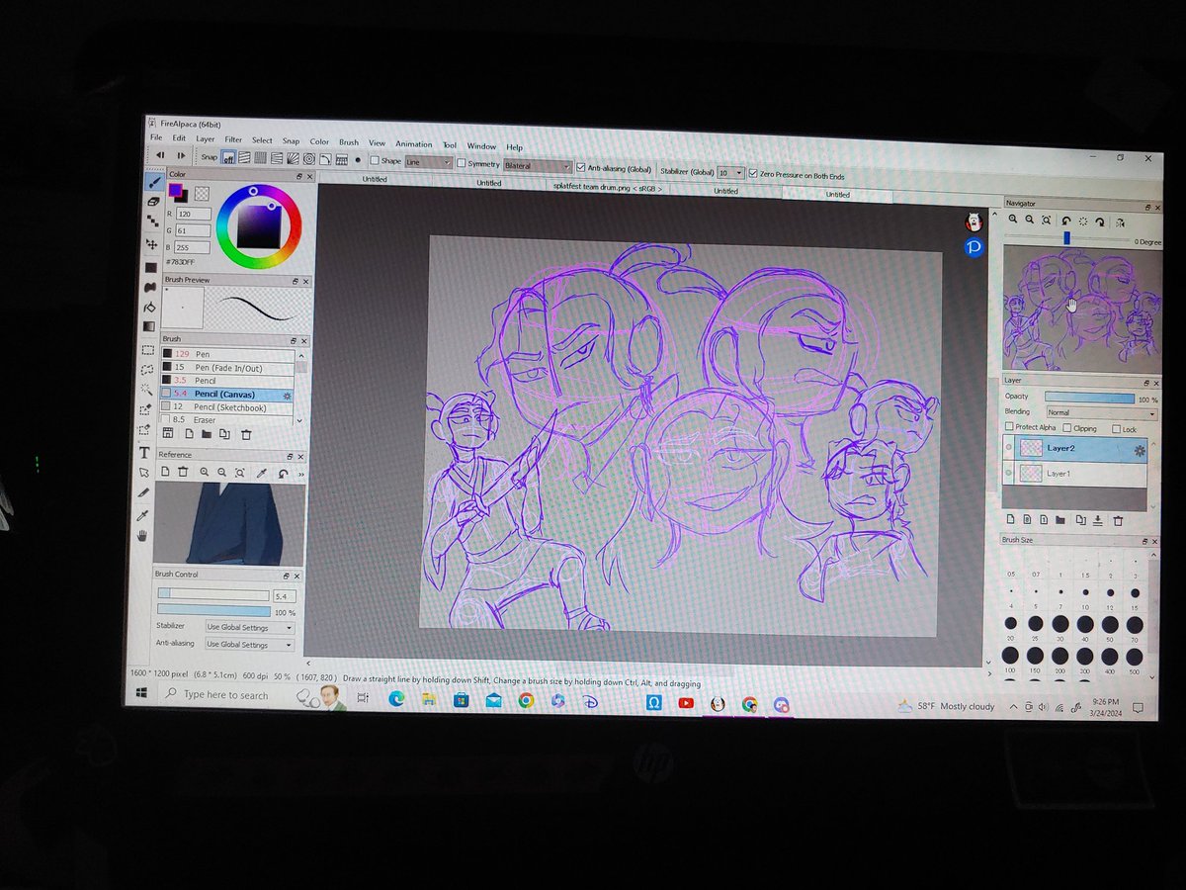Screen dimensions: 1186x890
Task: Click the R value field showing 120
Action: (x=193, y=214)
